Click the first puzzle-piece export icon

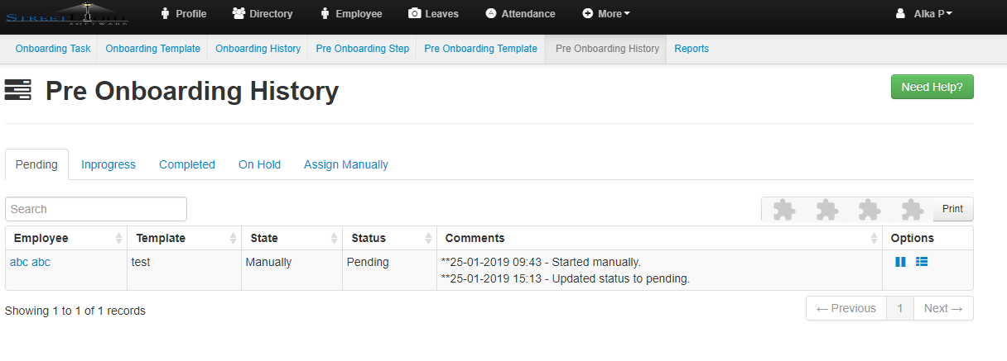tap(783, 210)
